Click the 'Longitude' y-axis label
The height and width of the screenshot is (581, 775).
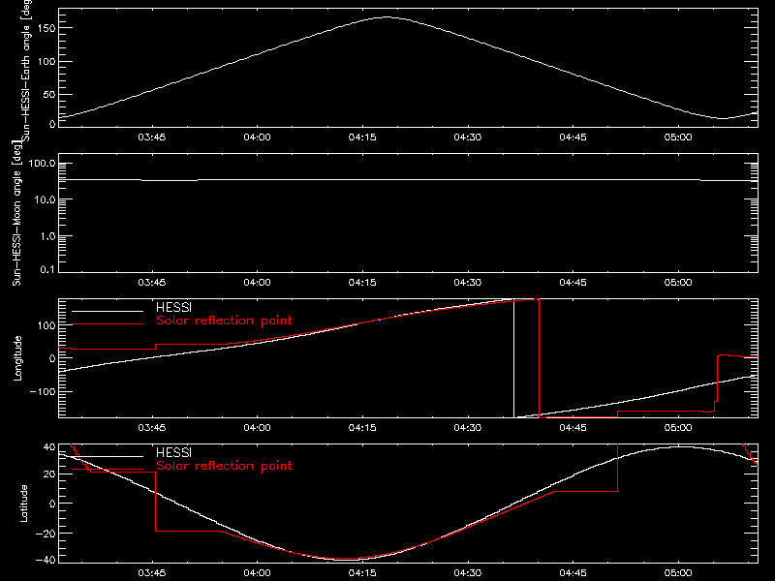point(17,358)
